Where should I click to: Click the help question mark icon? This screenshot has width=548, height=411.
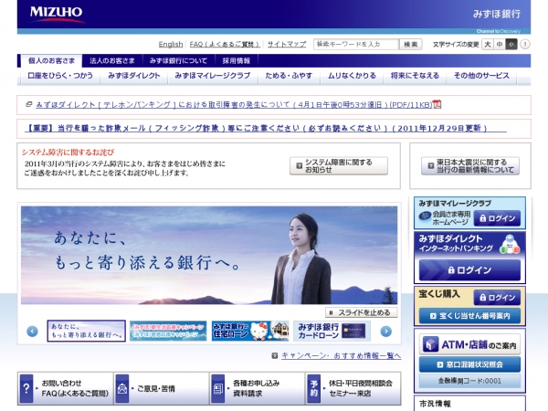525,45
